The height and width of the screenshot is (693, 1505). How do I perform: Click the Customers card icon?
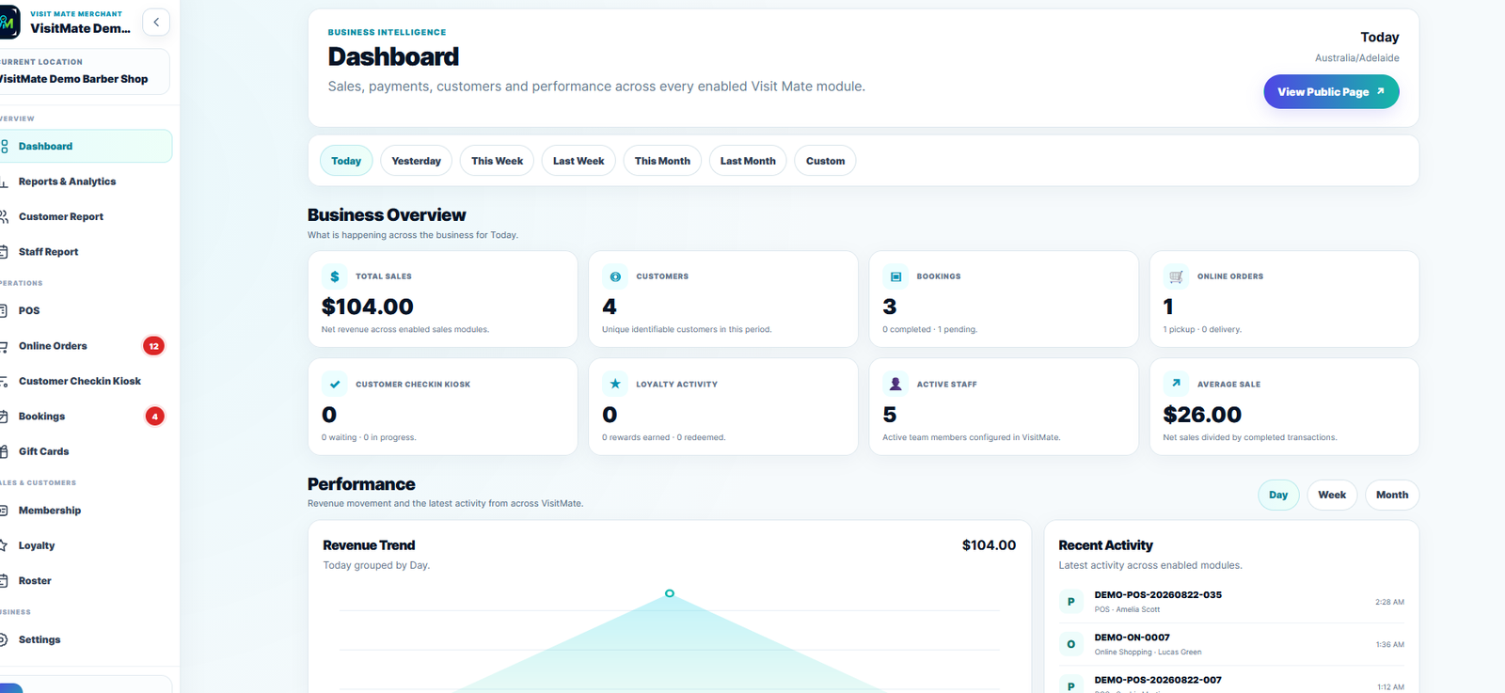(615, 276)
